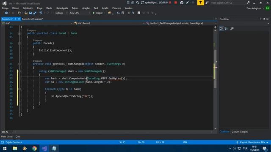The width and height of the screenshot is (271, 152).
Task: Click the screenshot camera icon
Action: (x=182, y=3)
